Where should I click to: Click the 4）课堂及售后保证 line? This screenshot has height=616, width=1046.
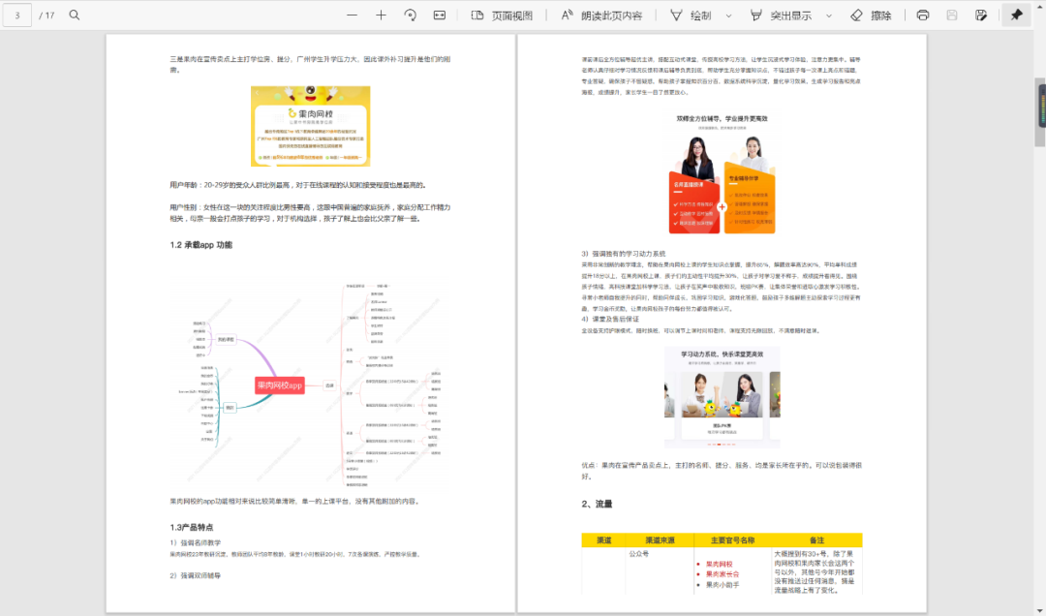(x=610, y=319)
